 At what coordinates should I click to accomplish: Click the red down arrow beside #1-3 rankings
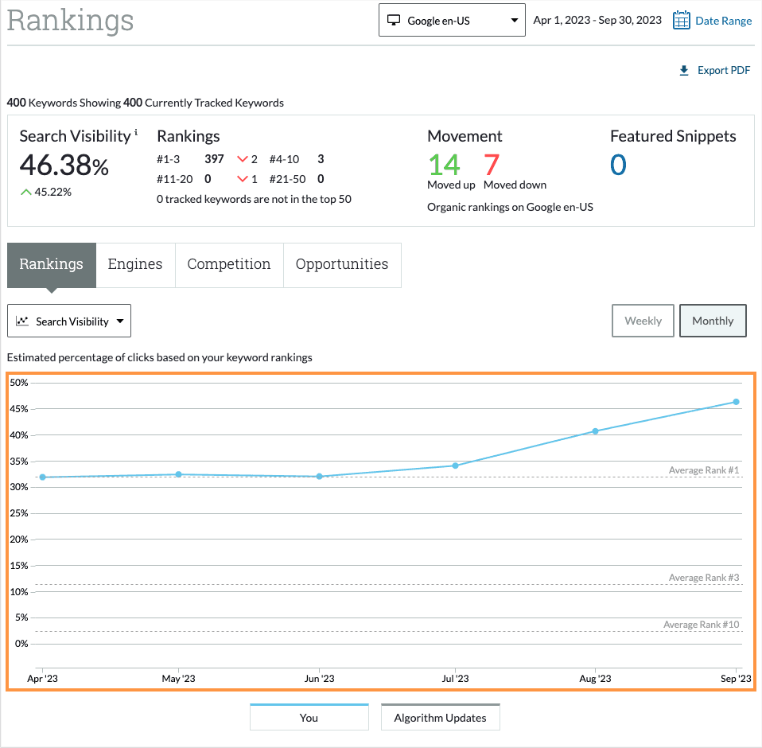tap(243, 159)
